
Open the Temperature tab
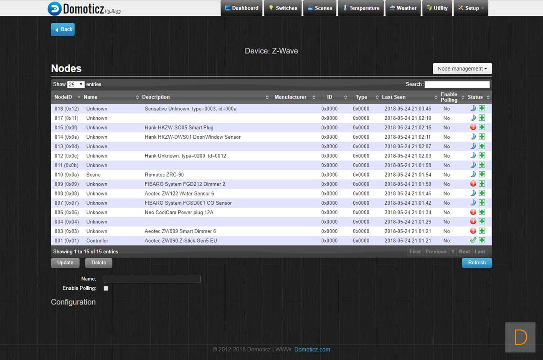[361, 8]
